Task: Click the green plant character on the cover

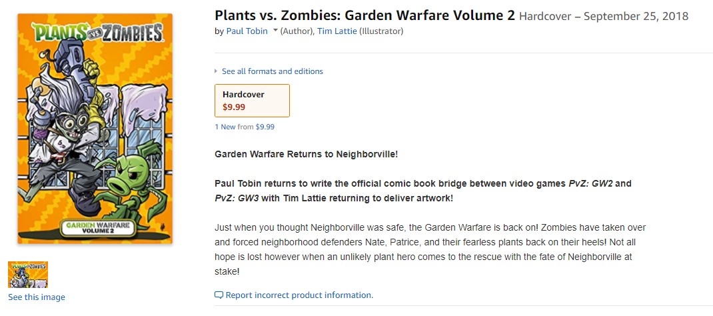Action: pos(132,188)
